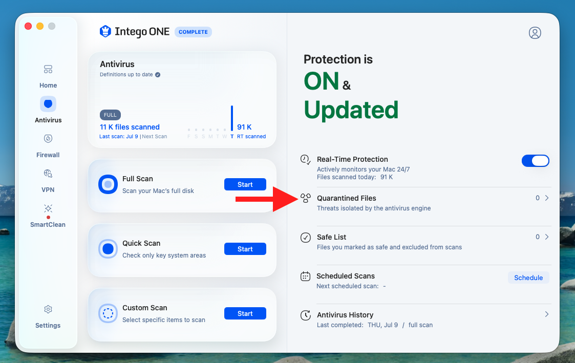Click 'Files scanned today: 91 K' text
This screenshot has height=363, width=575.
pyautogui.click(x=355, y=177)
